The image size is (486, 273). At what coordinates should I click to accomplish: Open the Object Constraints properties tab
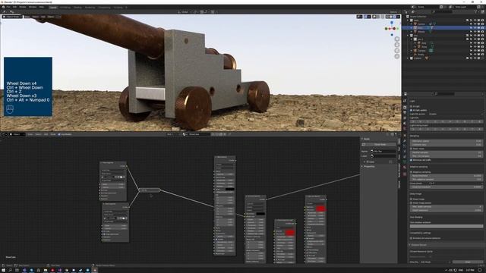(x=405, y=157)
